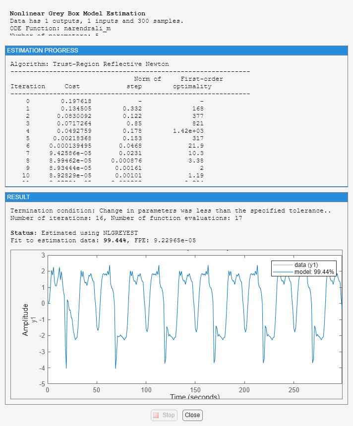Image resolution: width=353 pixels, height=426 pixels.
Task: Click cost value 0.0717264
Action: [74, 123]
